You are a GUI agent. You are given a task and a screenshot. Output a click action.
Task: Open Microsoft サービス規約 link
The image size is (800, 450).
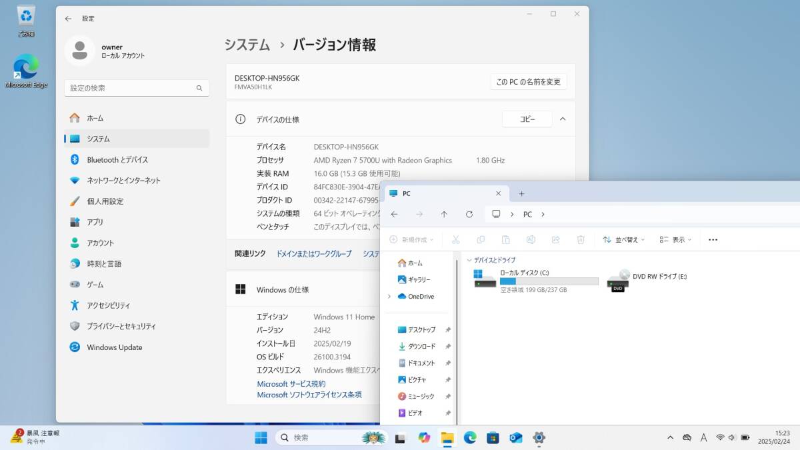point(291,384)
